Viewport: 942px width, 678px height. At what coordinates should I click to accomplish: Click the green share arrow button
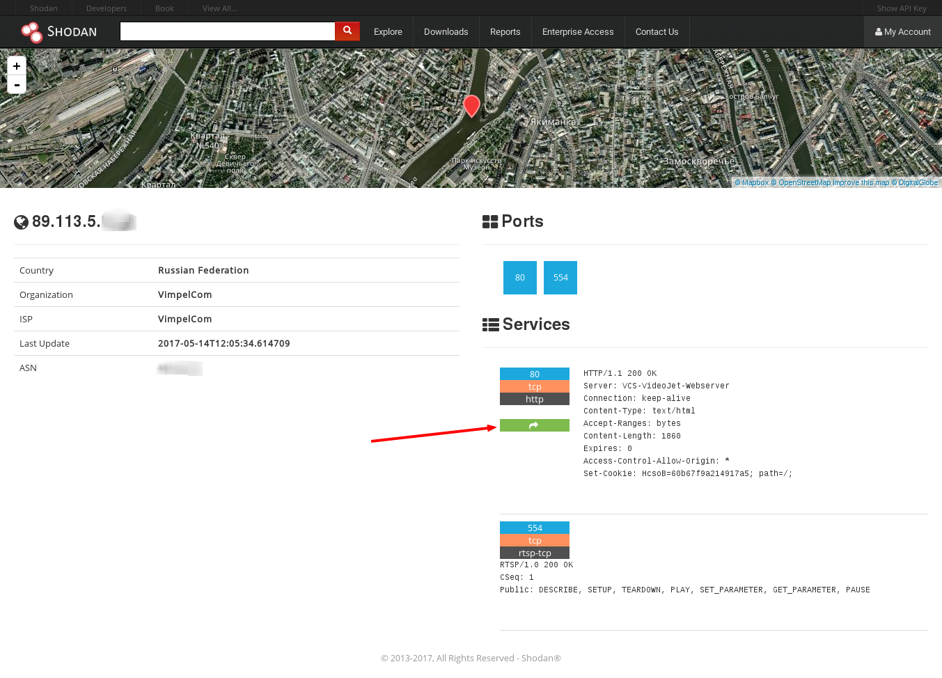535,425
